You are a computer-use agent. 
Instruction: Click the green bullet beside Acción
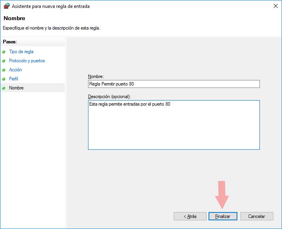click(4, 70)
